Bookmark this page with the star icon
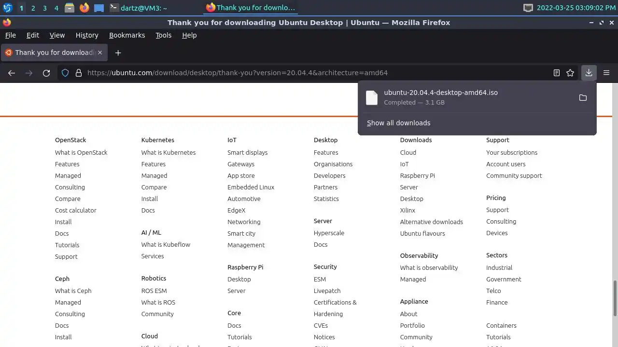Viewport: 618px width, 347px height. point(570,73)
